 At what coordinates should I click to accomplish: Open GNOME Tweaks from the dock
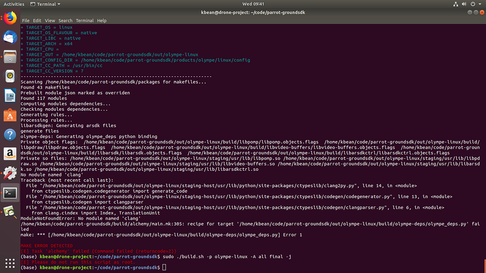[x=10, y=173]
